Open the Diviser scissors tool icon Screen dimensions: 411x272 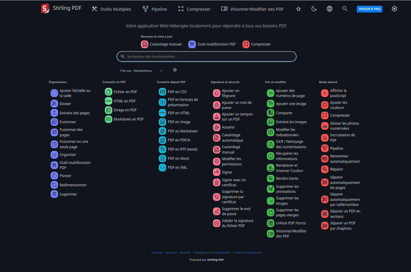point(54,104)
